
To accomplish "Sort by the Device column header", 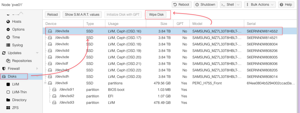I will coord(63,24).
